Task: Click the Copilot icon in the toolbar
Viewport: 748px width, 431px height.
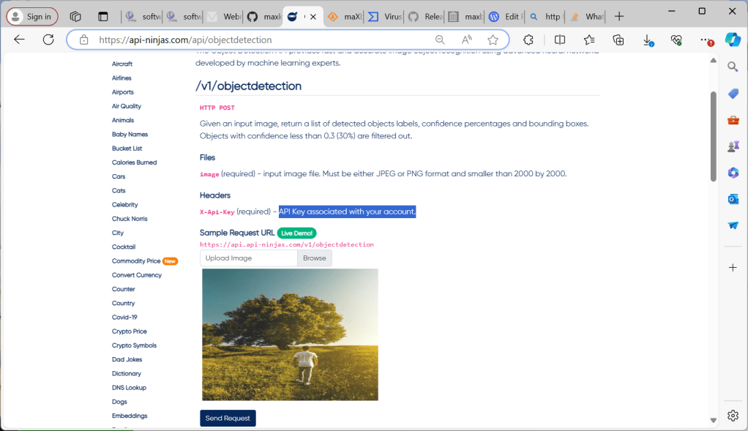Action: (x=733, y=40)
